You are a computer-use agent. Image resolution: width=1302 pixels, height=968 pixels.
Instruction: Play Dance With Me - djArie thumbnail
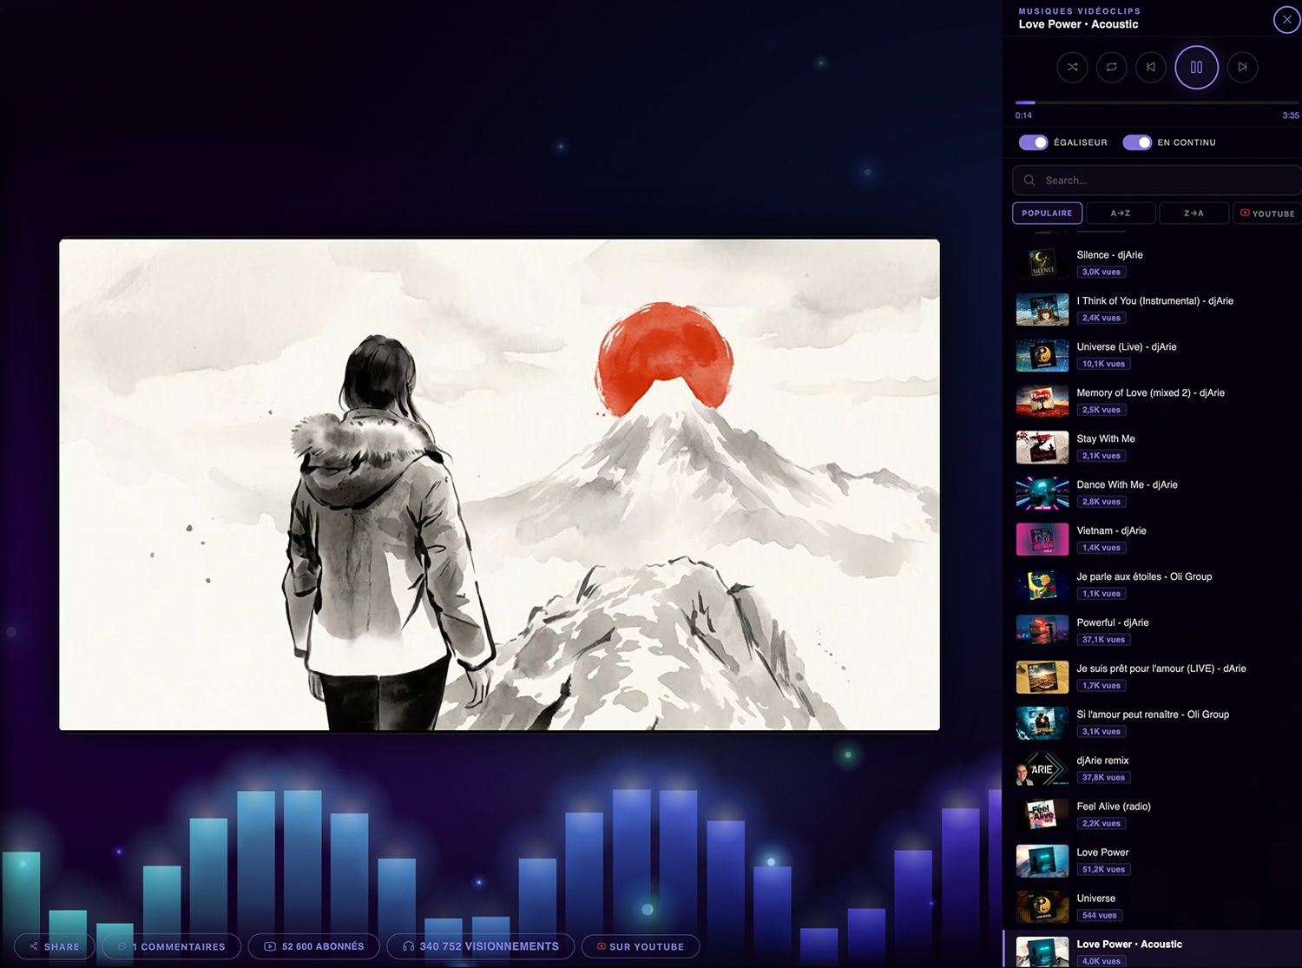coord(1042,493)
